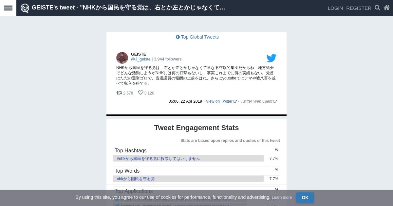Open the search magnifier icon

[377, 8]
